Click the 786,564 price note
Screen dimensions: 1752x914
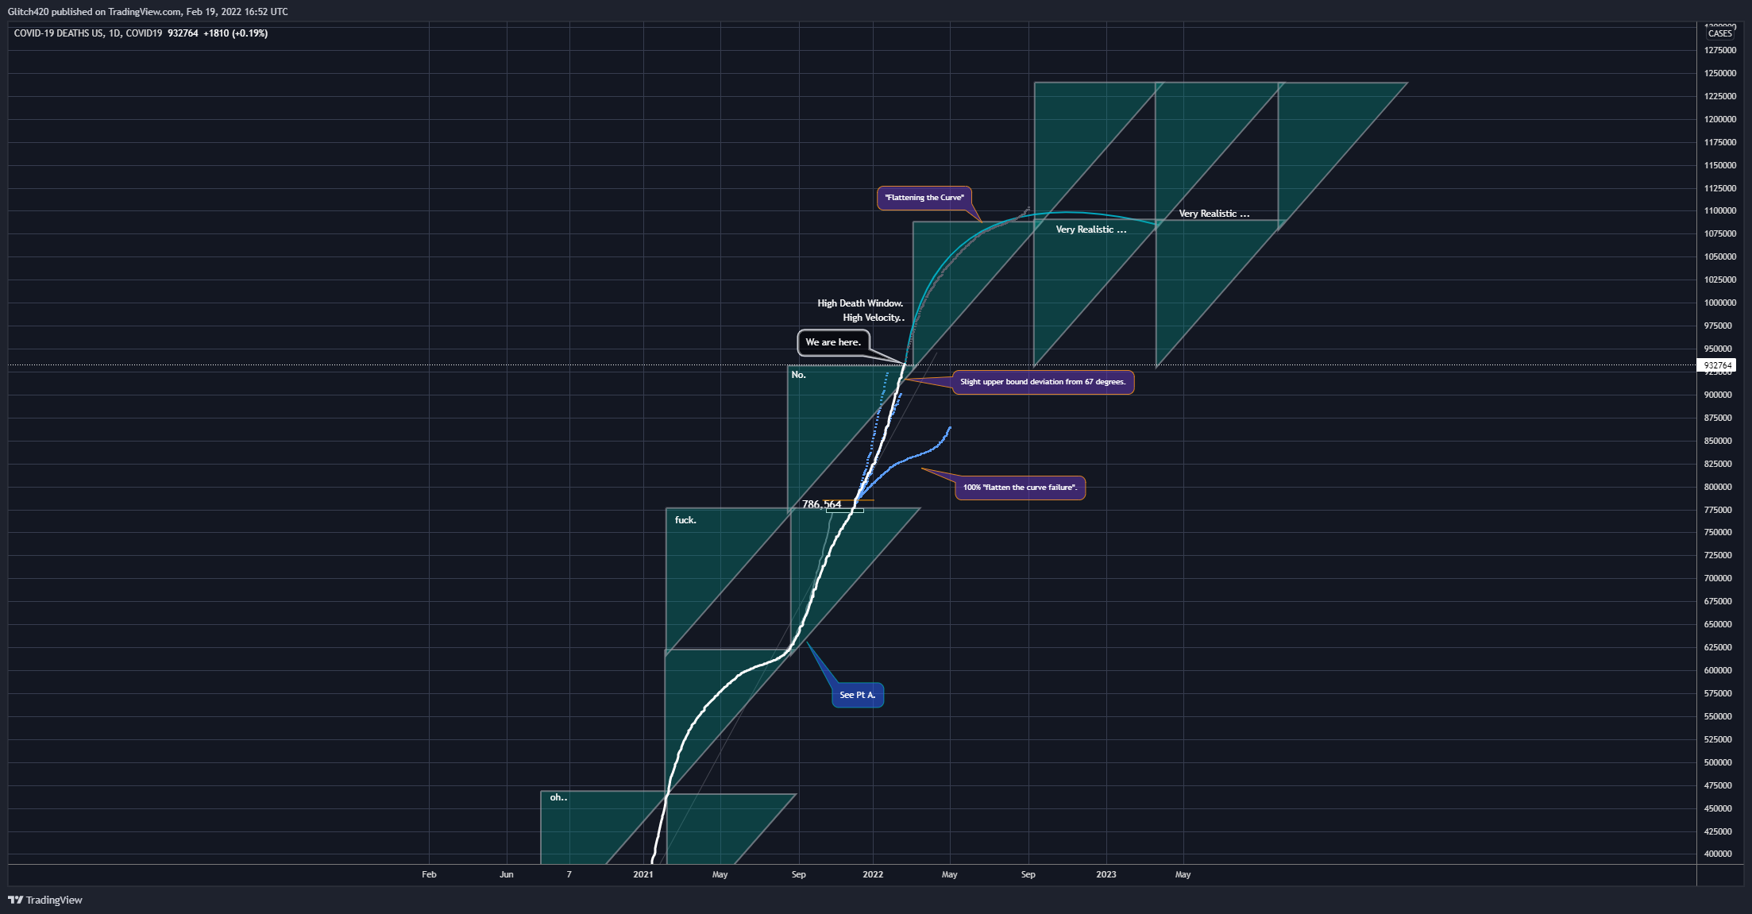[821, 504]
